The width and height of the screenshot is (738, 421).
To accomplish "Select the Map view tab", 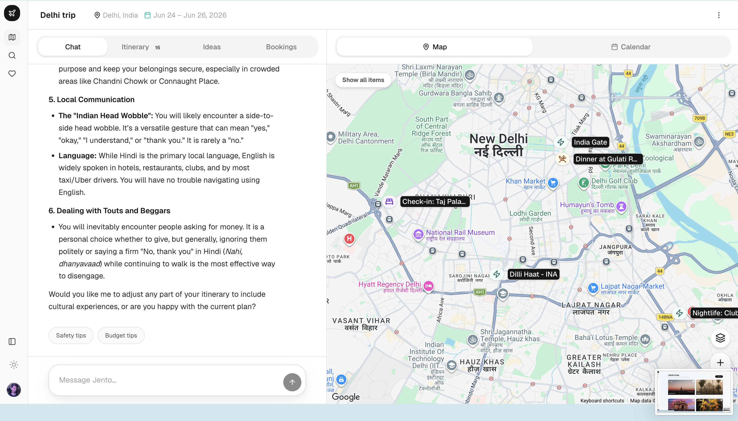I will pyautogui.click(x=435, y=47).
